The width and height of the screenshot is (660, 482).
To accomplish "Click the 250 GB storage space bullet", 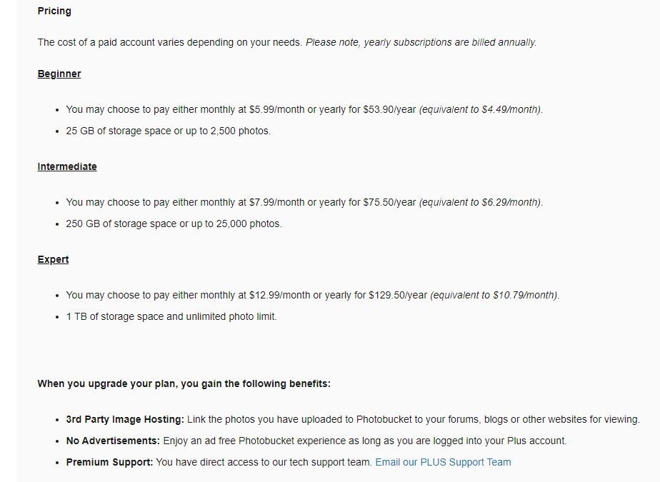I will 174,224.
